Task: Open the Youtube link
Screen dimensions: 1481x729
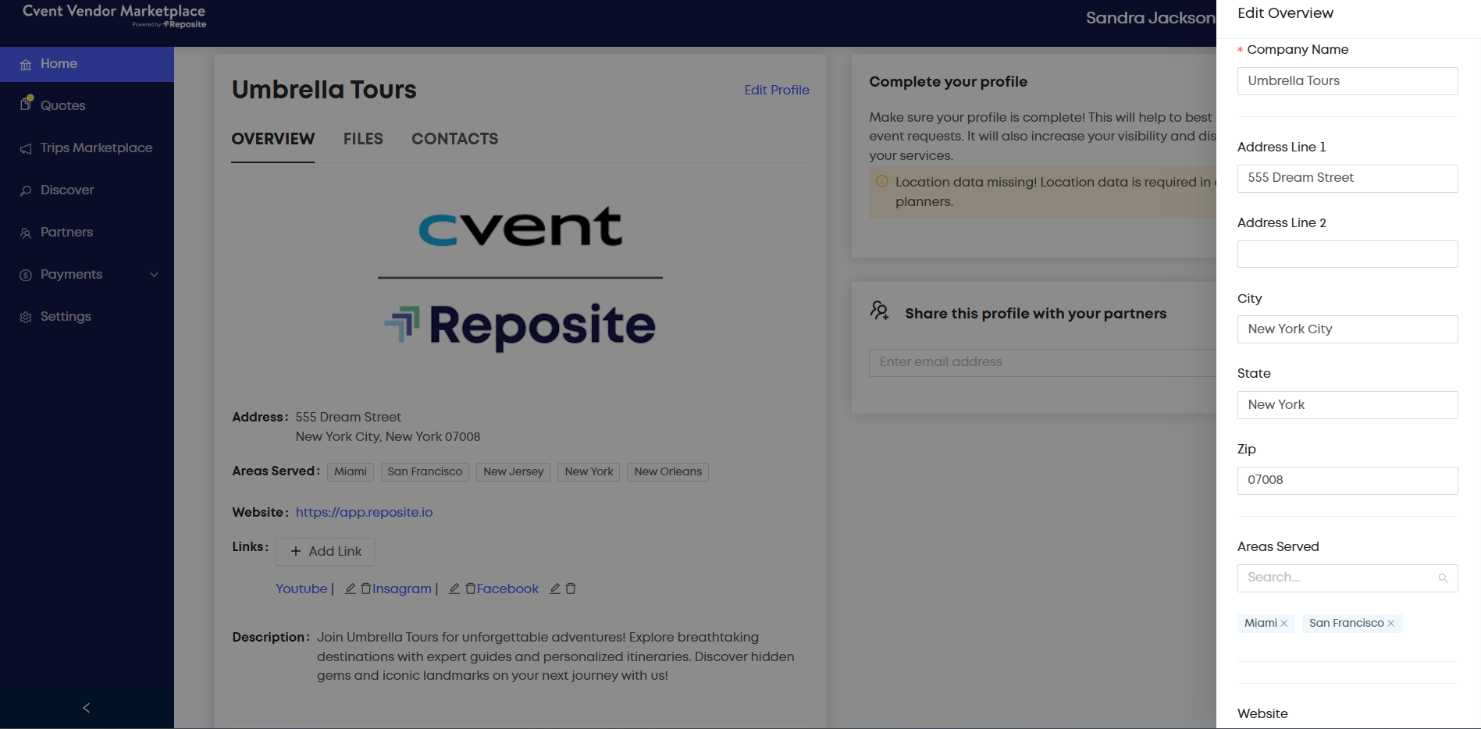Action: tap(301, 589)
